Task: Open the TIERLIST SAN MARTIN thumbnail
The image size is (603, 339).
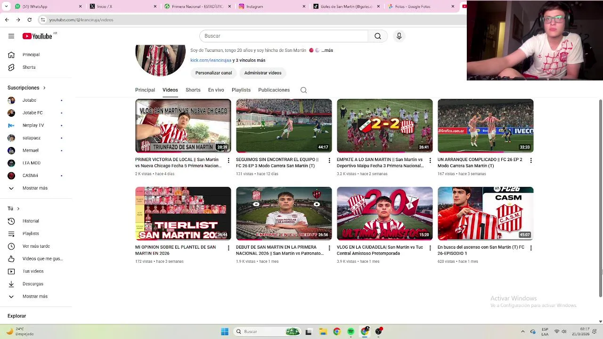Action: [x=183, y=213]
